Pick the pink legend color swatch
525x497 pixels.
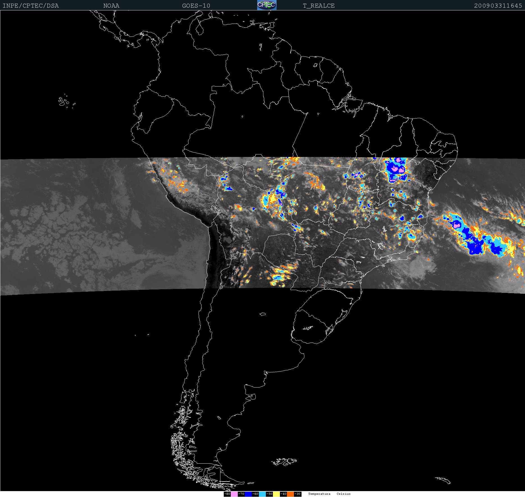click(x=234, y=494)
